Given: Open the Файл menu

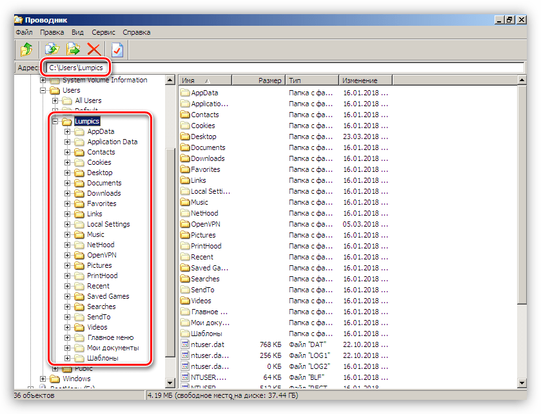Looking at the screenshot, I should (25, 32).
